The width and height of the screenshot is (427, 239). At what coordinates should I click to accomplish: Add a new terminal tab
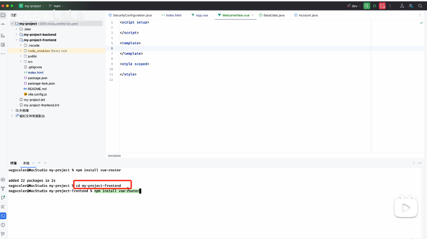coord(39,163)
